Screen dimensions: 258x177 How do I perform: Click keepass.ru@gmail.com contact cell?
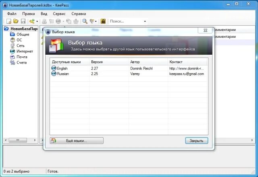pyautogui.click(x=187, y=74)
